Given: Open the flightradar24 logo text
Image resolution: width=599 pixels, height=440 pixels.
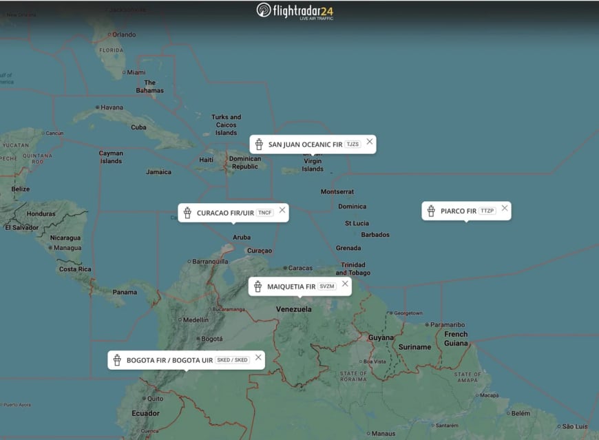Looking at the screenshot, I should coord(303,12).
